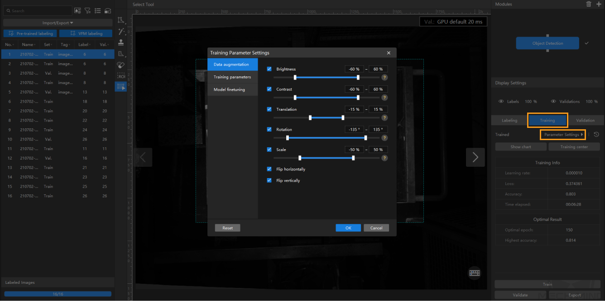
Task: Uncheck the Brightness augmentation checkbox
Action: 269,69
